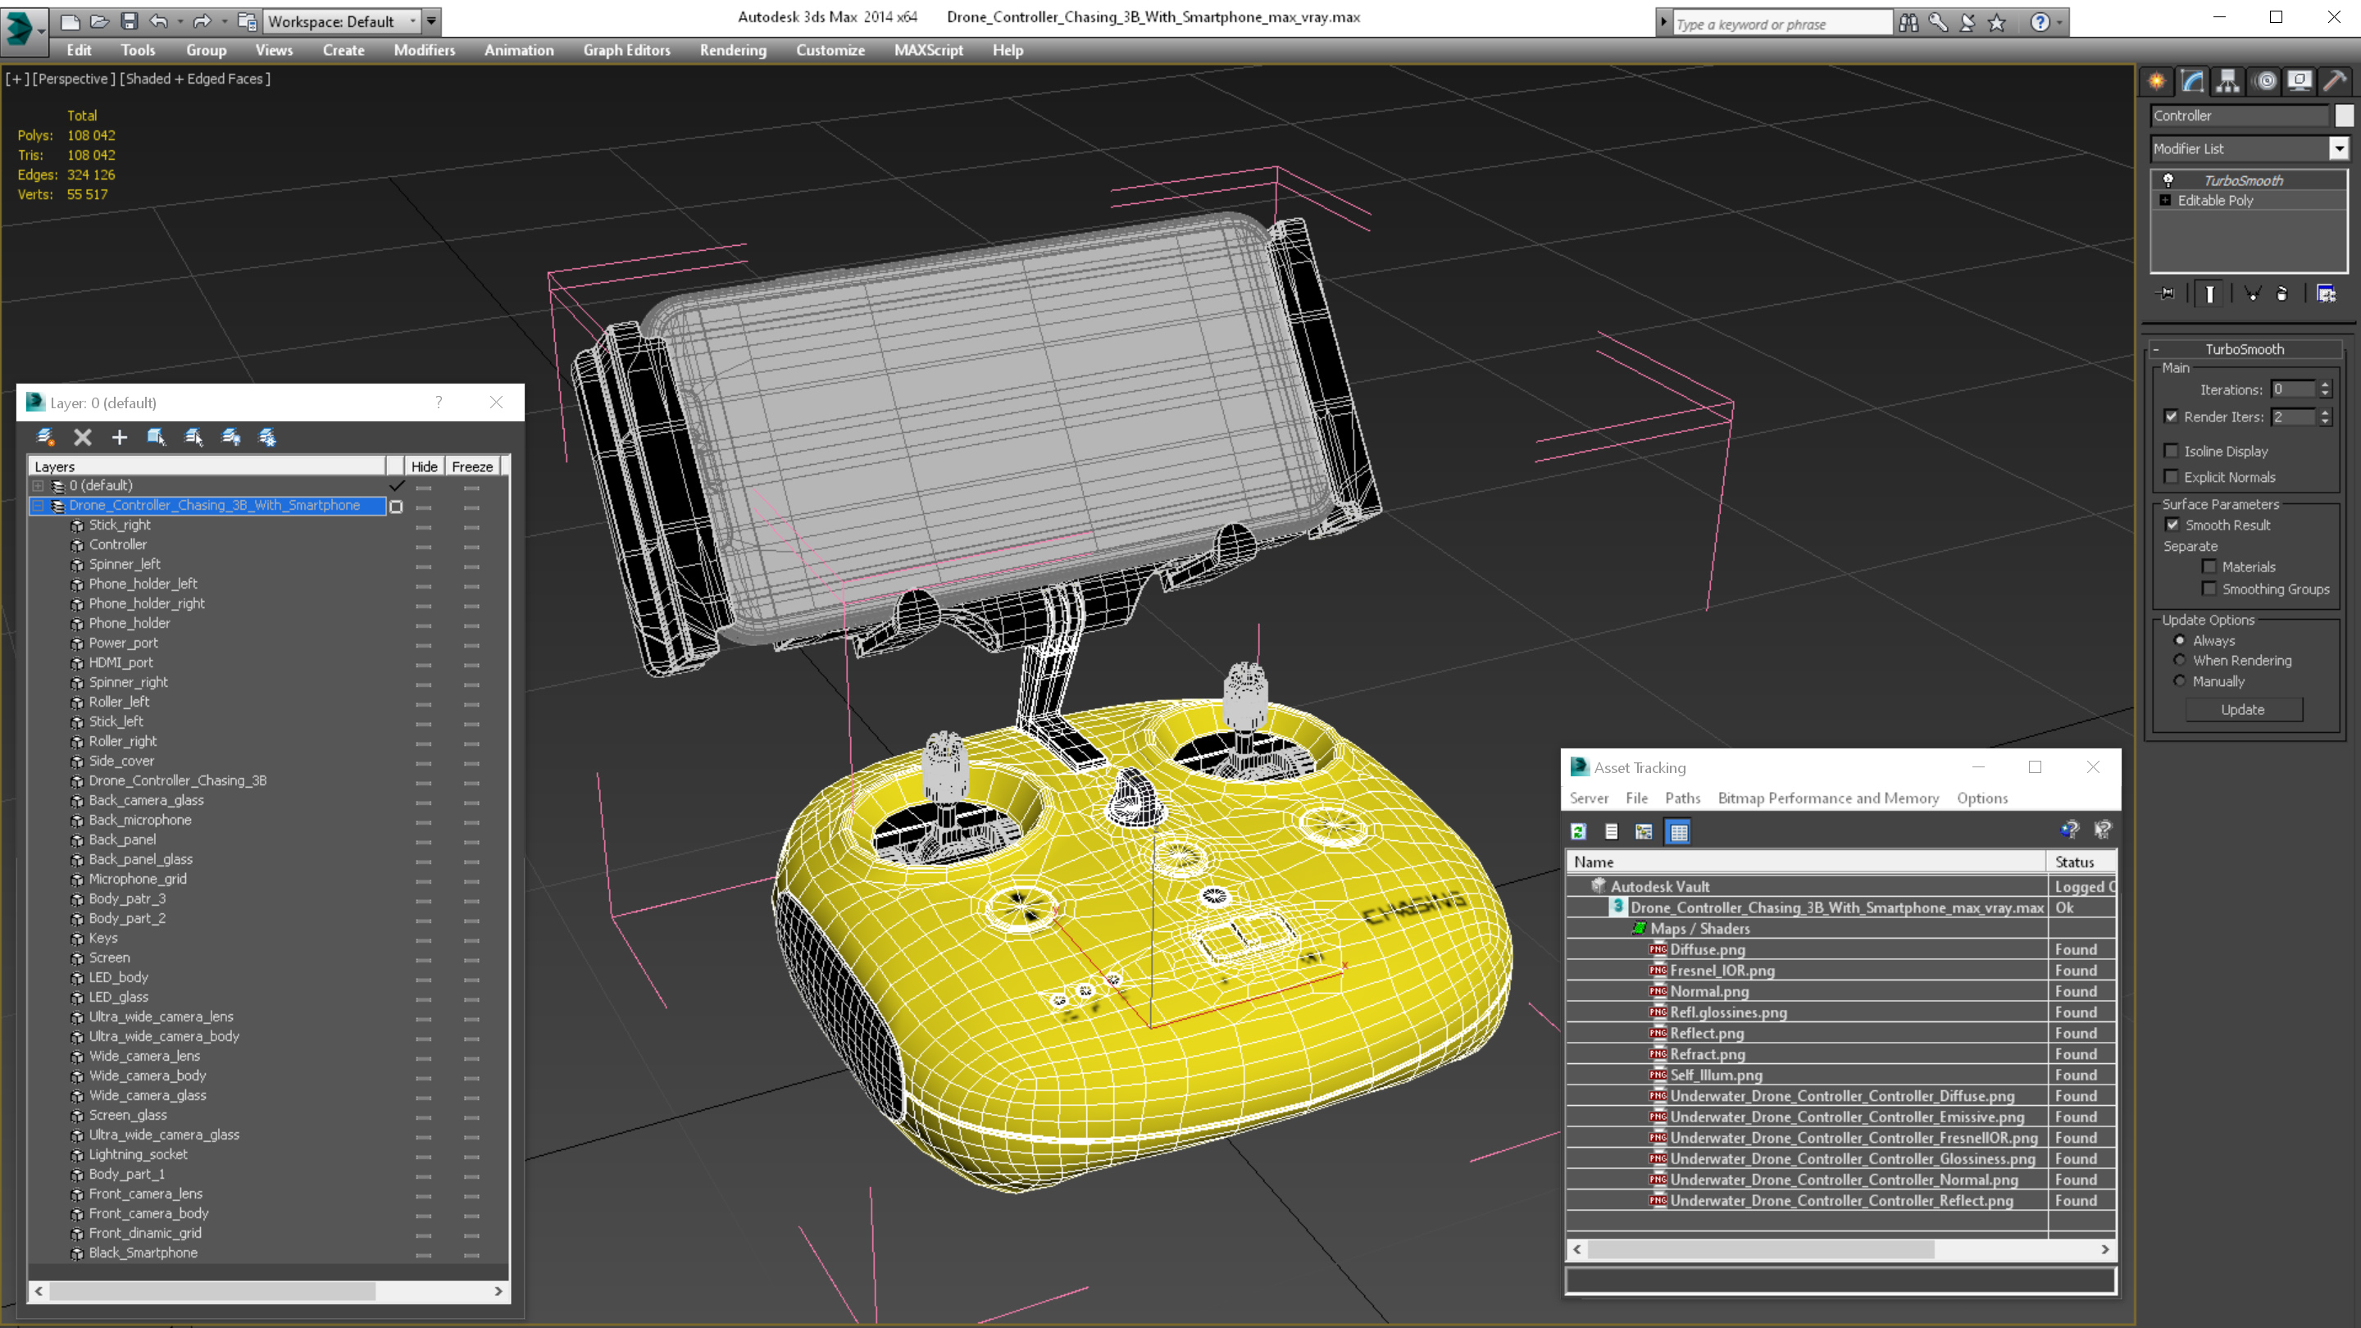The width and height of the screenshot is (2361, 1328).
Task: Click the Freeze column header in Layer dialog
Action: pos(473,466)
